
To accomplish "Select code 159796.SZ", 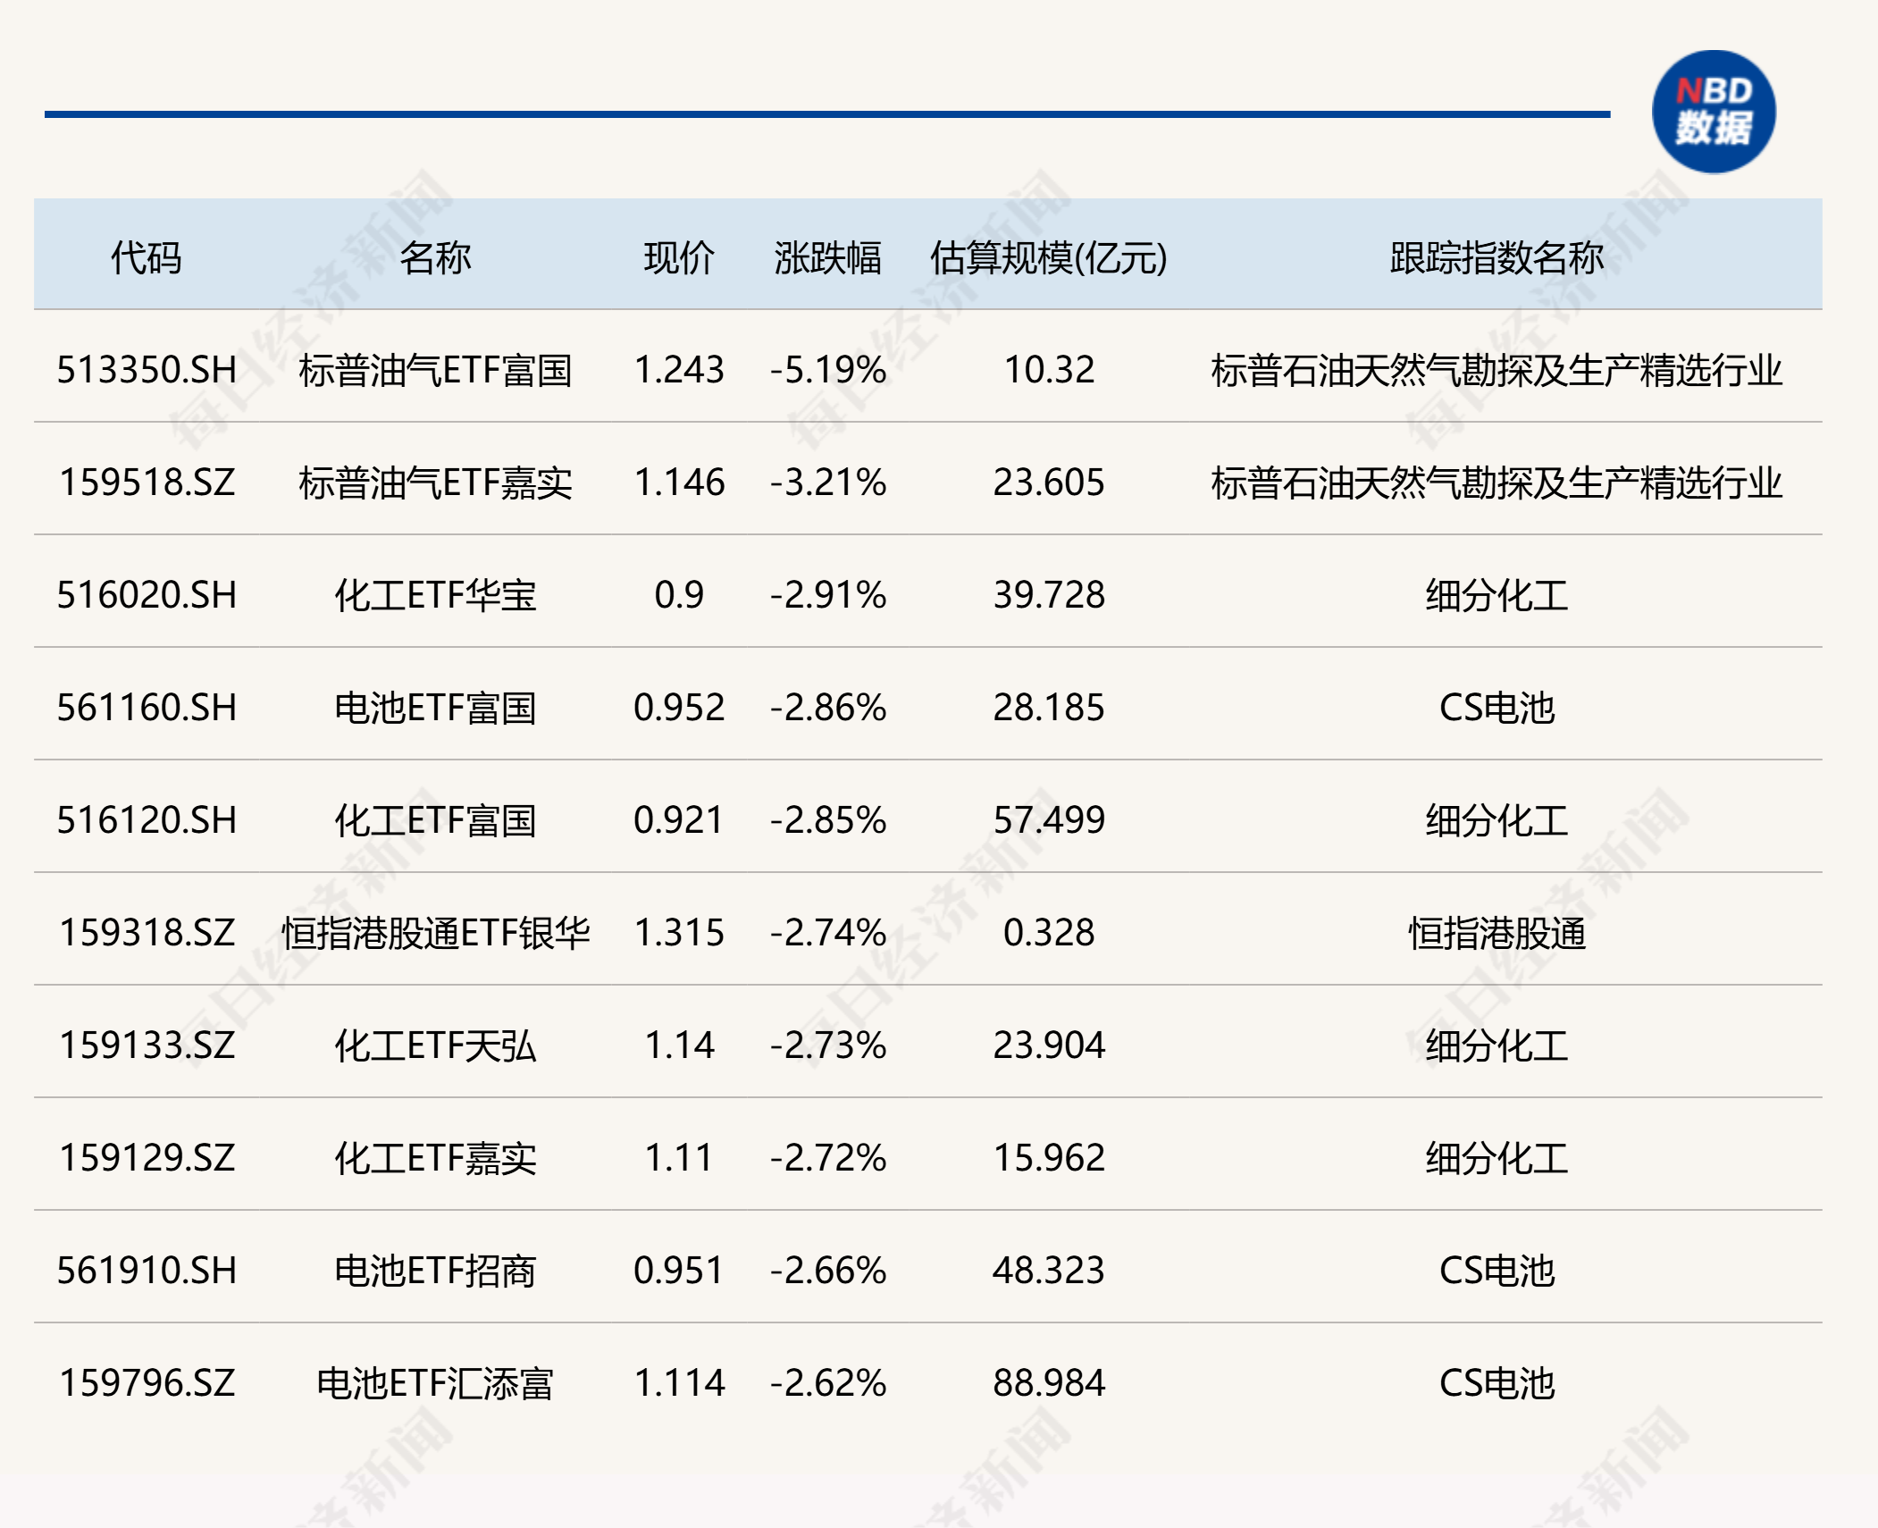I will (x=147, y=1383).
